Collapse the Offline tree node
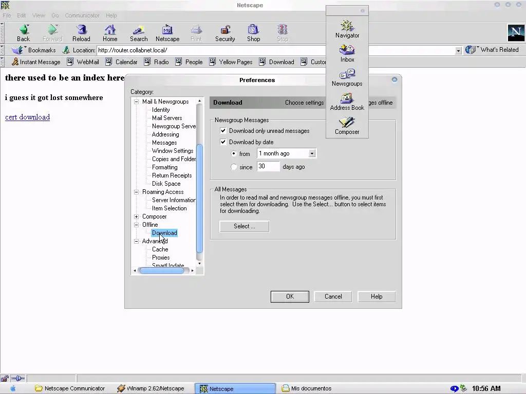The width and height of the screenshot is (526, 394). 137,225
